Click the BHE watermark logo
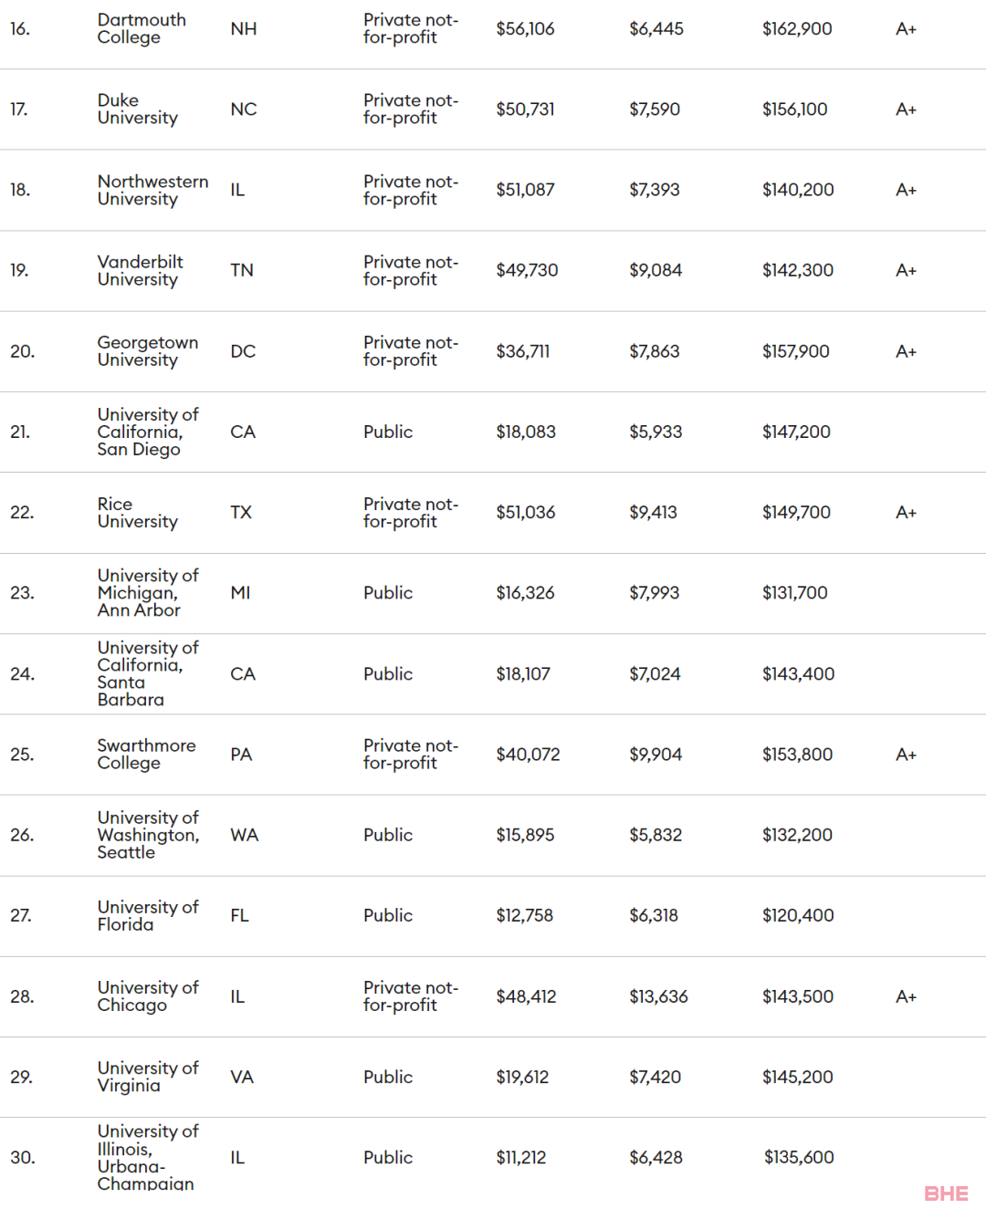 click(946, 1193)
